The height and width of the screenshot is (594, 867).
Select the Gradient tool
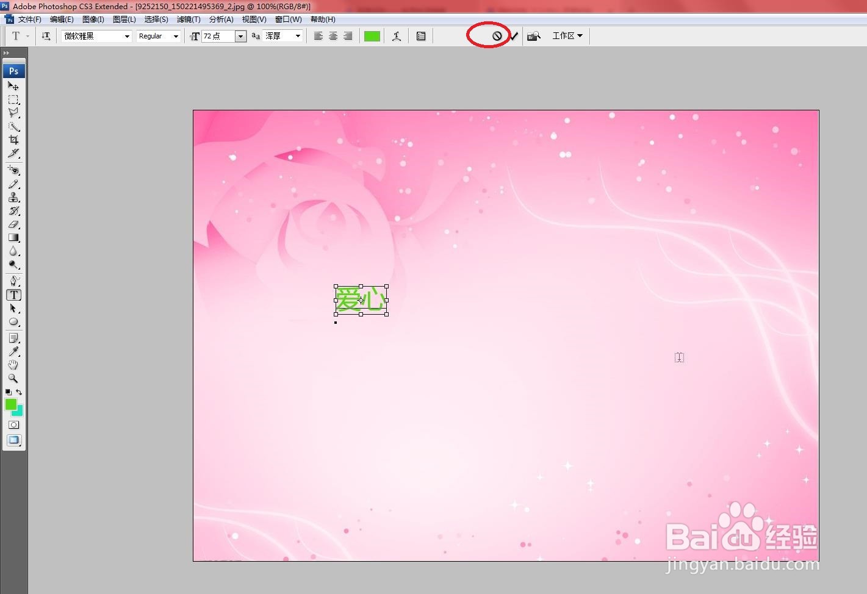click(13, 237)
